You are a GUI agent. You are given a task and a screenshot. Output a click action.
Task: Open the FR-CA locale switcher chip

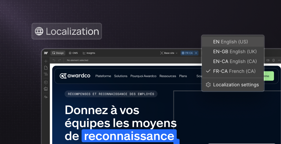point(187,53)
